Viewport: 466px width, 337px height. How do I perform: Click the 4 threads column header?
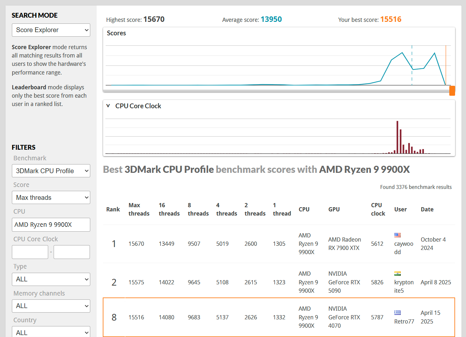(226, 209)
